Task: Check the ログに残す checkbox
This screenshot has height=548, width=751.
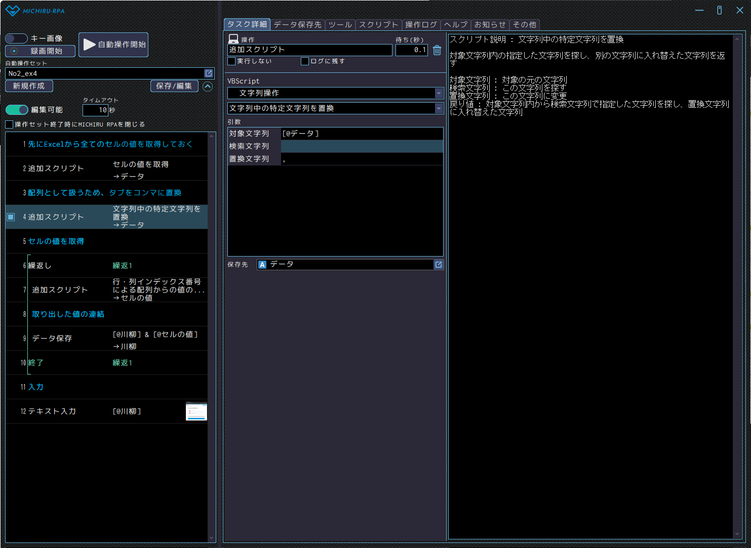Action: [x=305, y=61]
